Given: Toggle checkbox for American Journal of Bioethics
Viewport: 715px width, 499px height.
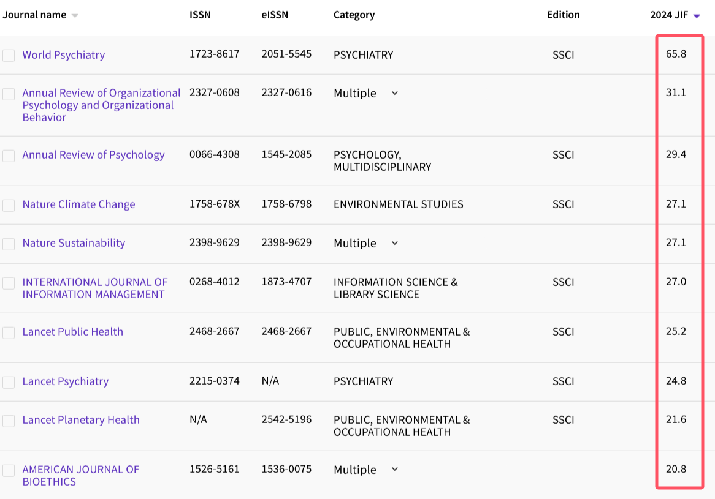Looking at the screenshot, I should click(x=9, y=470).
